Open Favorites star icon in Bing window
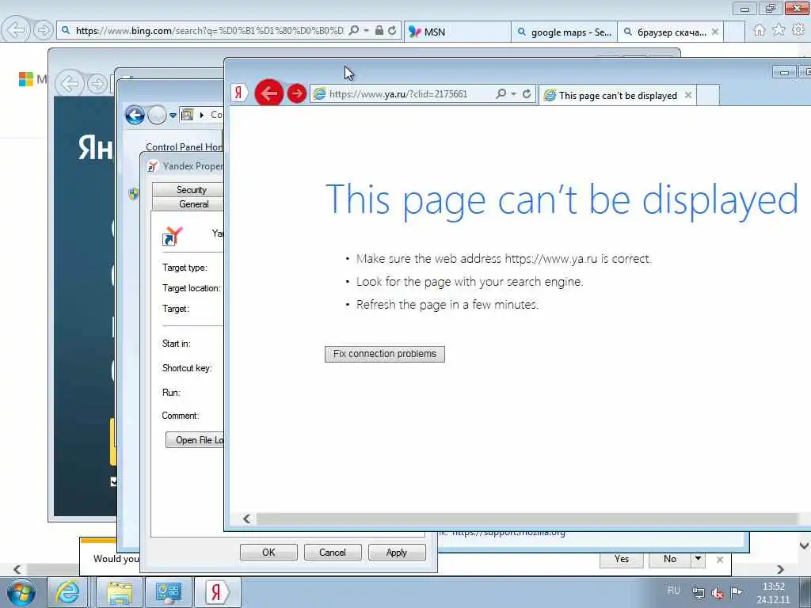811x608 pixels. [779, 30]
